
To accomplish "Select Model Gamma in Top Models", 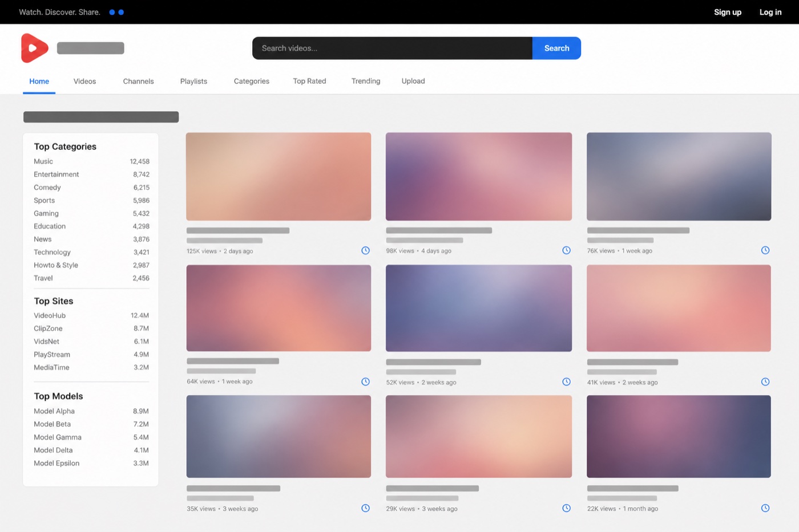I will click(x=58, y=437).
